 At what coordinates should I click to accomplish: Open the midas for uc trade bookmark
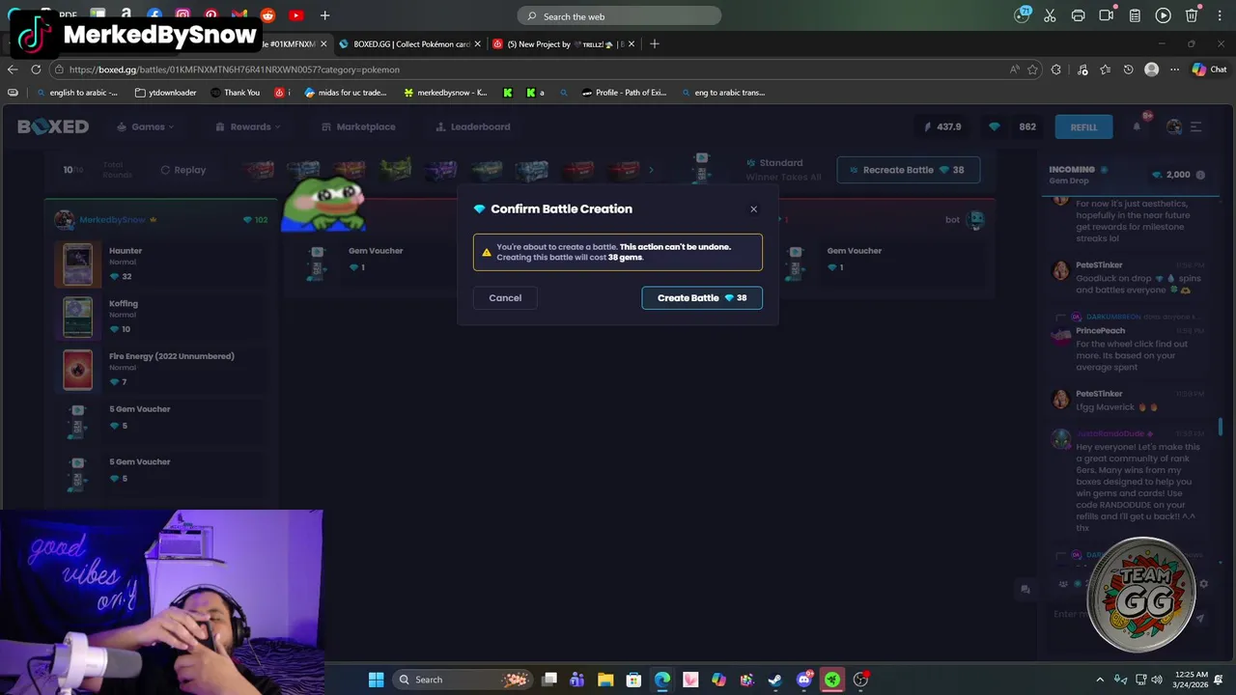click(346, 93)
